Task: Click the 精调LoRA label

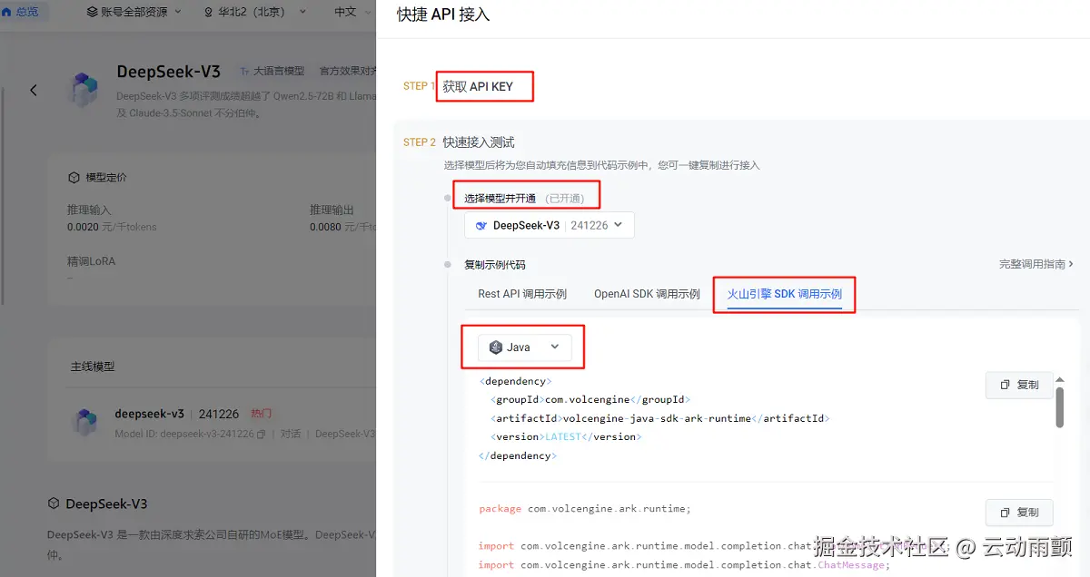Action: (92, 261)
